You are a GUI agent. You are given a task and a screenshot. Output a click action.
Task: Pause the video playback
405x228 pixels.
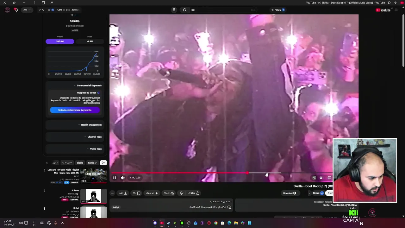click(x=115, y=178)
